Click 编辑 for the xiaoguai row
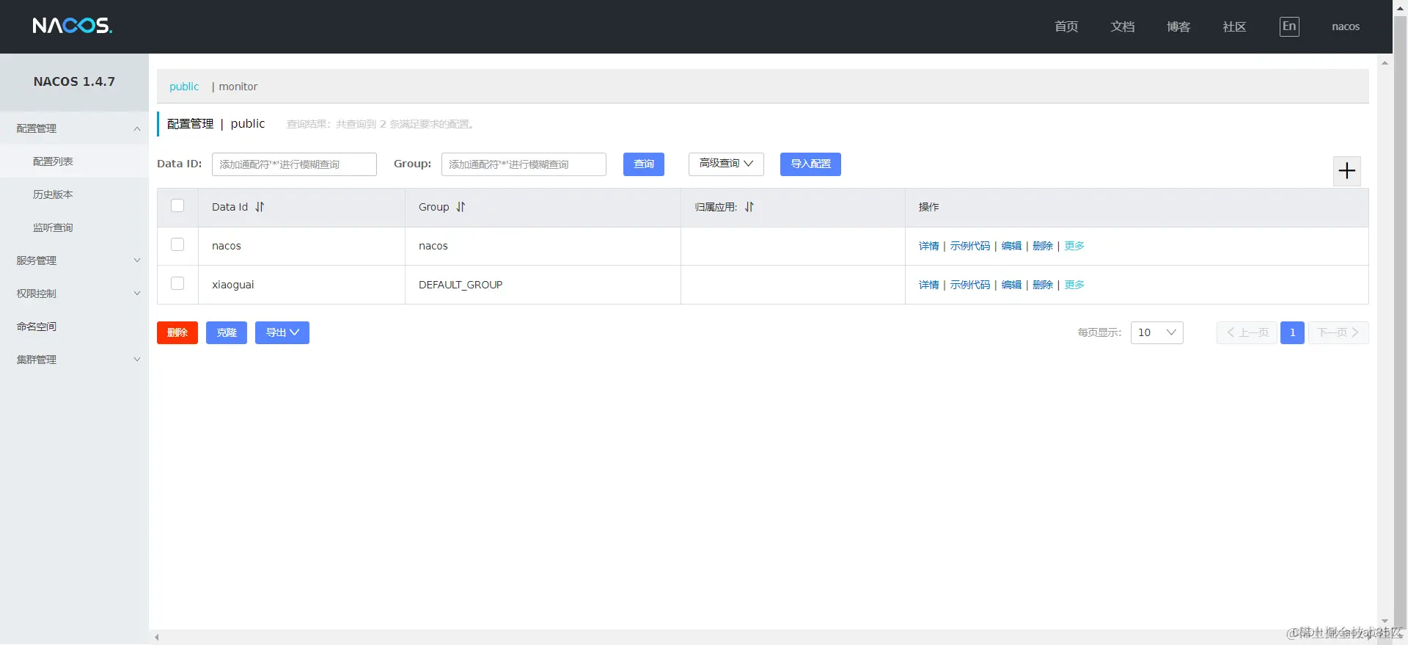Screen dimensions: 1408x645 1011,285
